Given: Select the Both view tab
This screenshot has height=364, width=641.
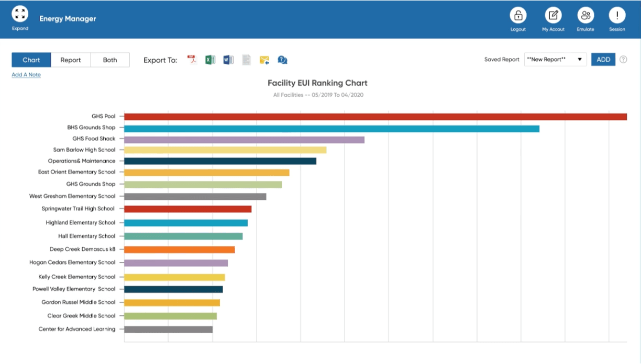Looking at the screenshot, I should [x=110, y=60].
